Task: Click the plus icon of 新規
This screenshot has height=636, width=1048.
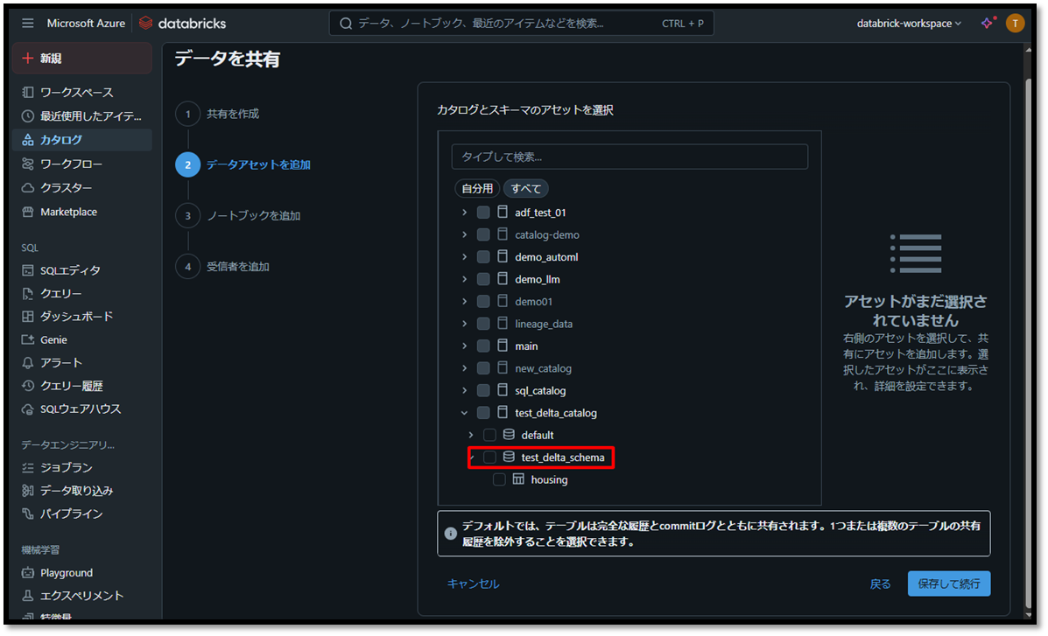Action: [x=27, y=59]
